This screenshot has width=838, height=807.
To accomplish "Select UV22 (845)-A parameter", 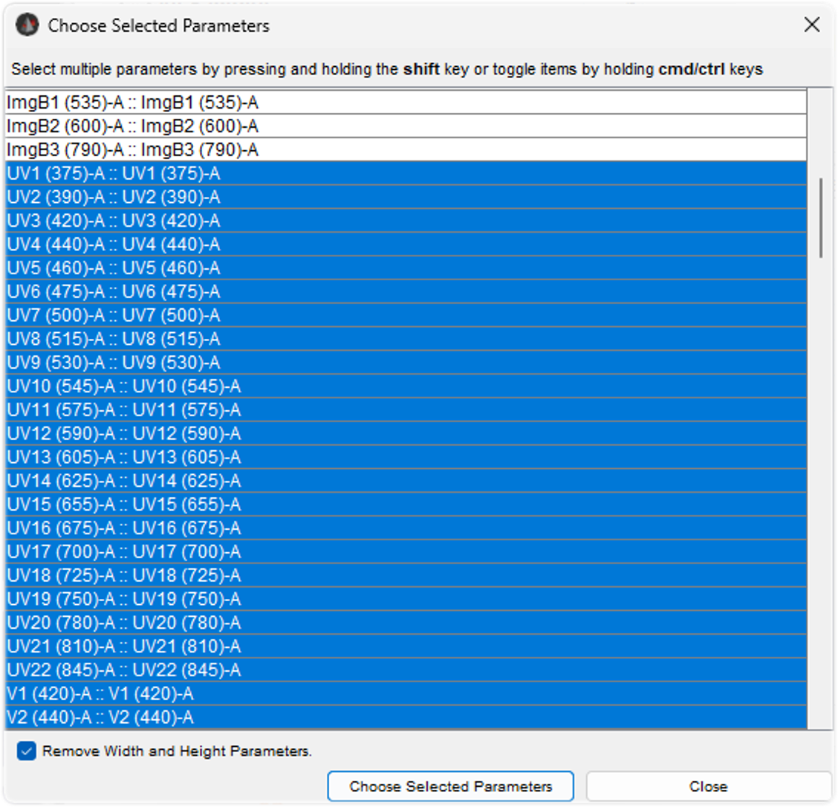I will click(124, 670).
